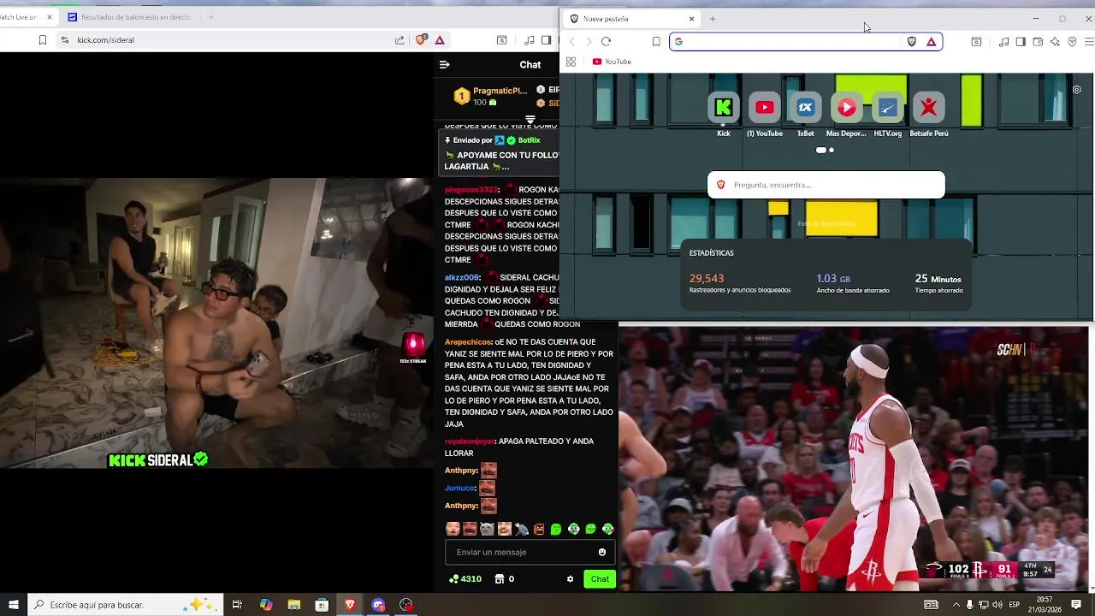
Task: Click the Enviar un mensaje field
Action: tap(530, 553)
